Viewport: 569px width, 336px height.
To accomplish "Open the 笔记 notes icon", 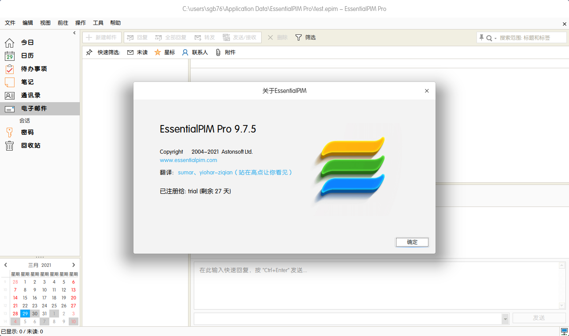I will click(x=9, y=82).
